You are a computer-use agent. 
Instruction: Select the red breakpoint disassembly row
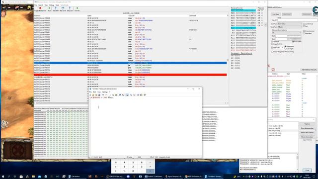(x=130, y=75)
